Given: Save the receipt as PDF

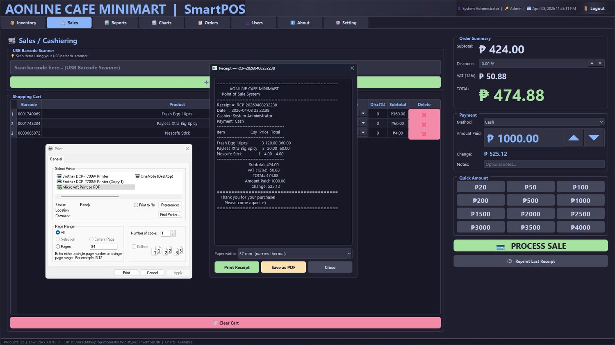Looking at the screenshot, I should 284,267.
